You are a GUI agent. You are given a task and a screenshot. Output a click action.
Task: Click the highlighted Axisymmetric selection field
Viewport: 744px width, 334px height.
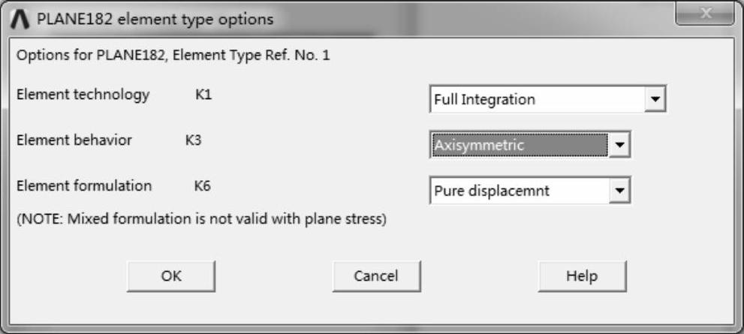(519, 145)
